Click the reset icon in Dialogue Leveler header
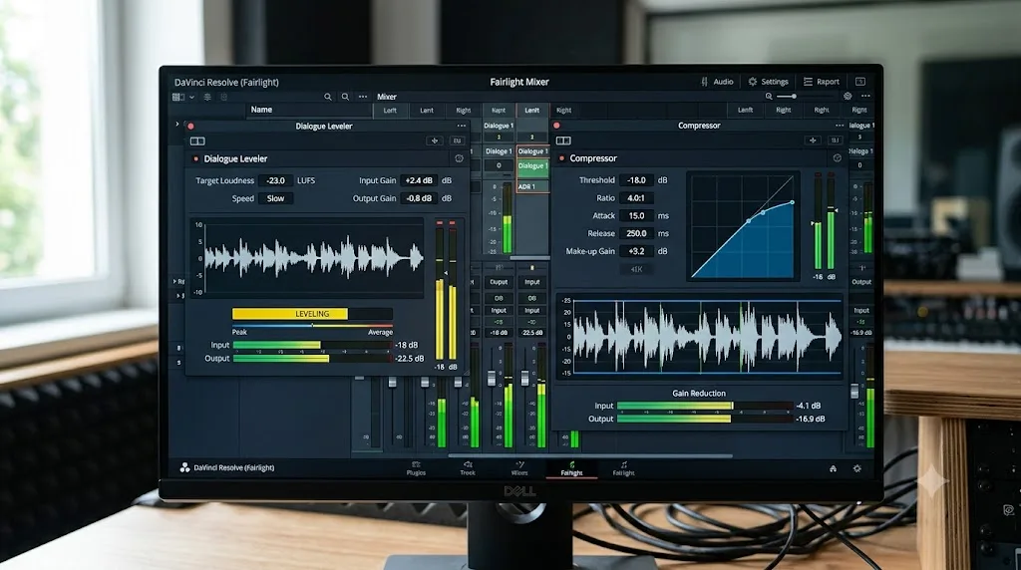 [x=459, y=158]
